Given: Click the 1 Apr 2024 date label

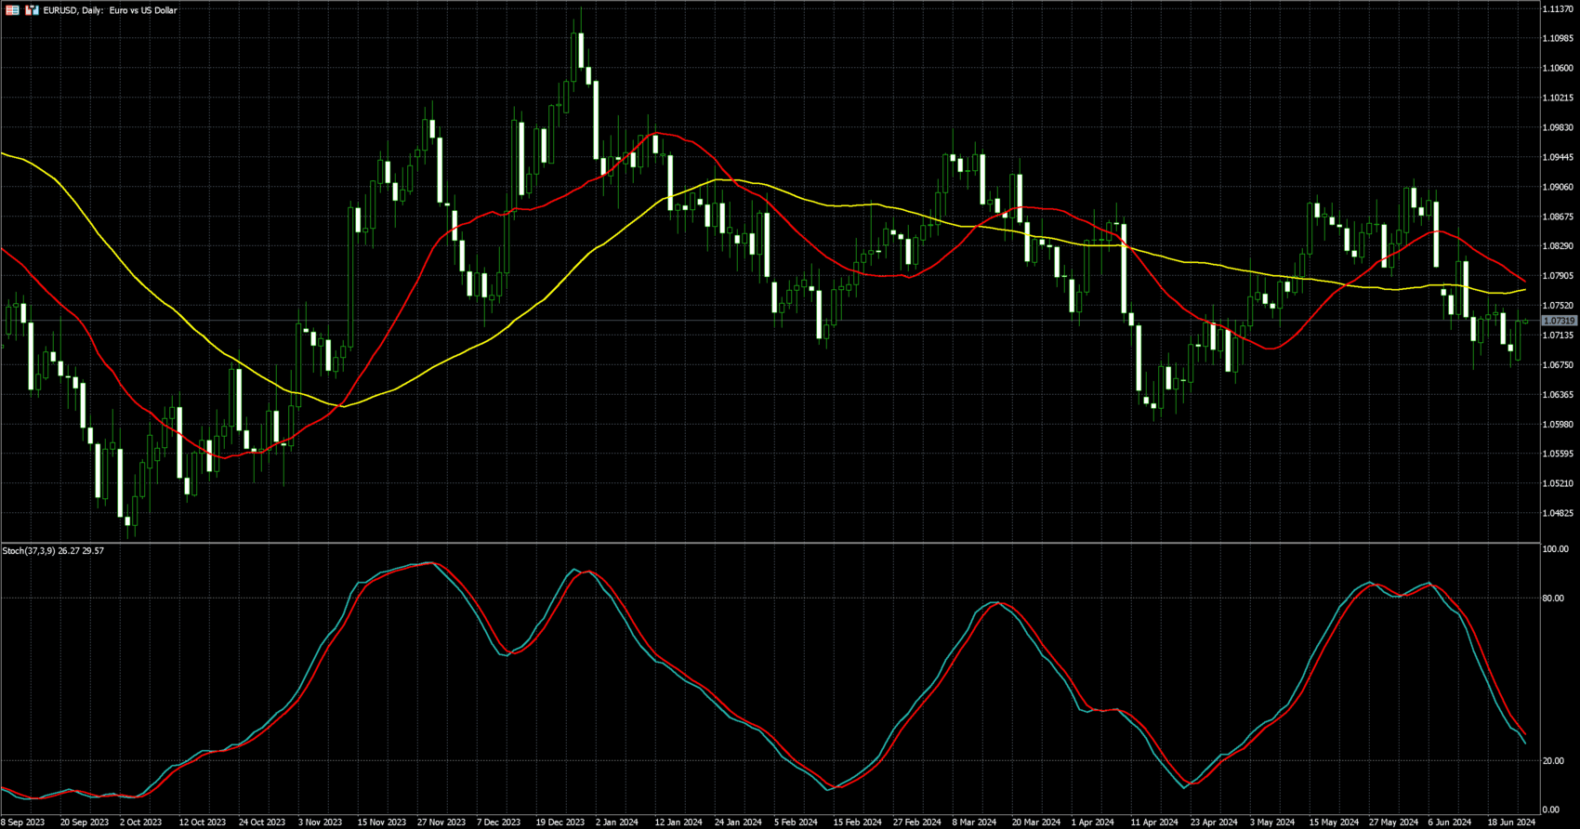Looking at the screenshot, I should coord(1092,822).
